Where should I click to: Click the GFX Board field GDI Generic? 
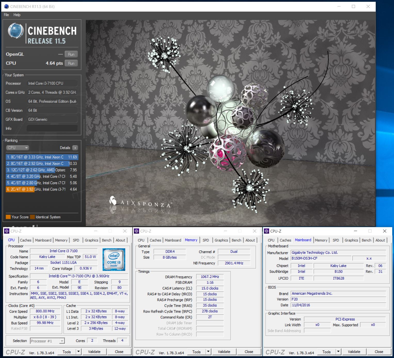(52, 120)
